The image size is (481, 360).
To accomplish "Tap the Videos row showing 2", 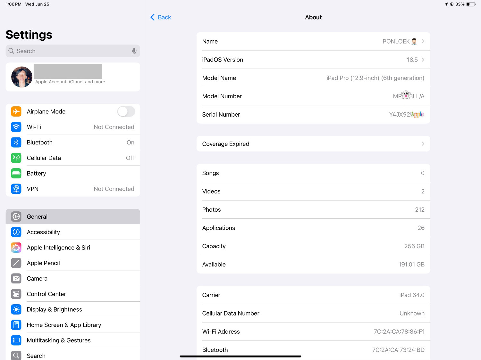I will tap(313, 191).
